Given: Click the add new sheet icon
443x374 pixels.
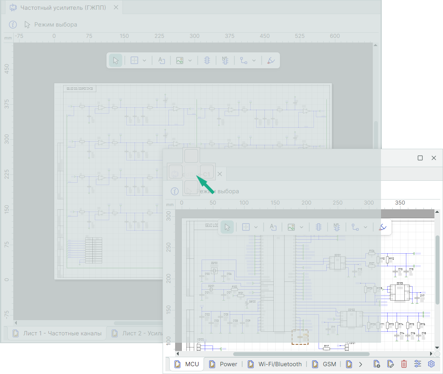Looking at the screenshot, I should coord(377,364).
